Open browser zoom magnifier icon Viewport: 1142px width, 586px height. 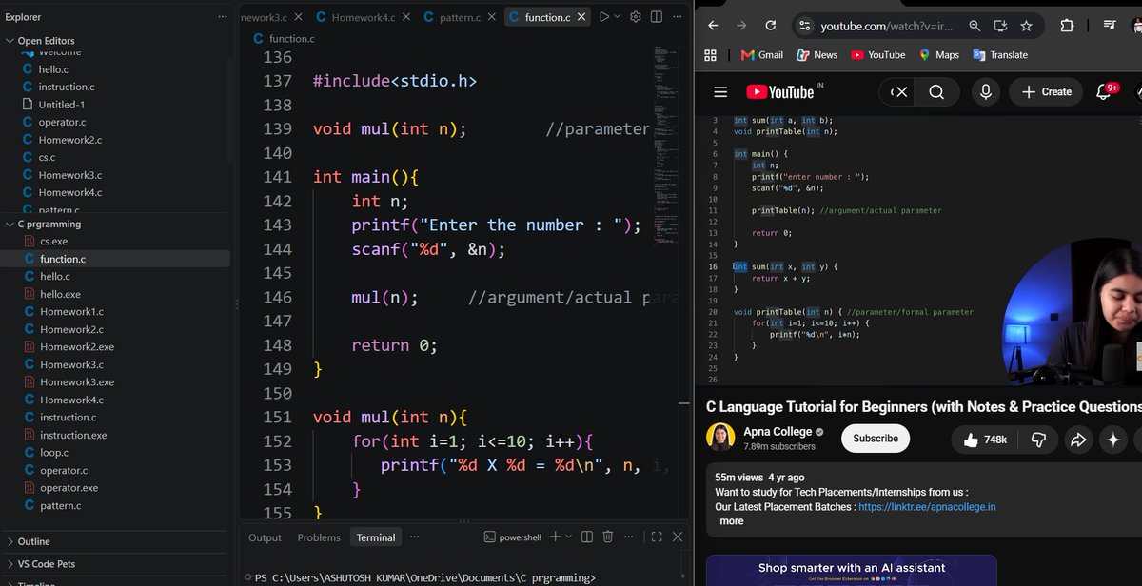[x=975, y=26]
